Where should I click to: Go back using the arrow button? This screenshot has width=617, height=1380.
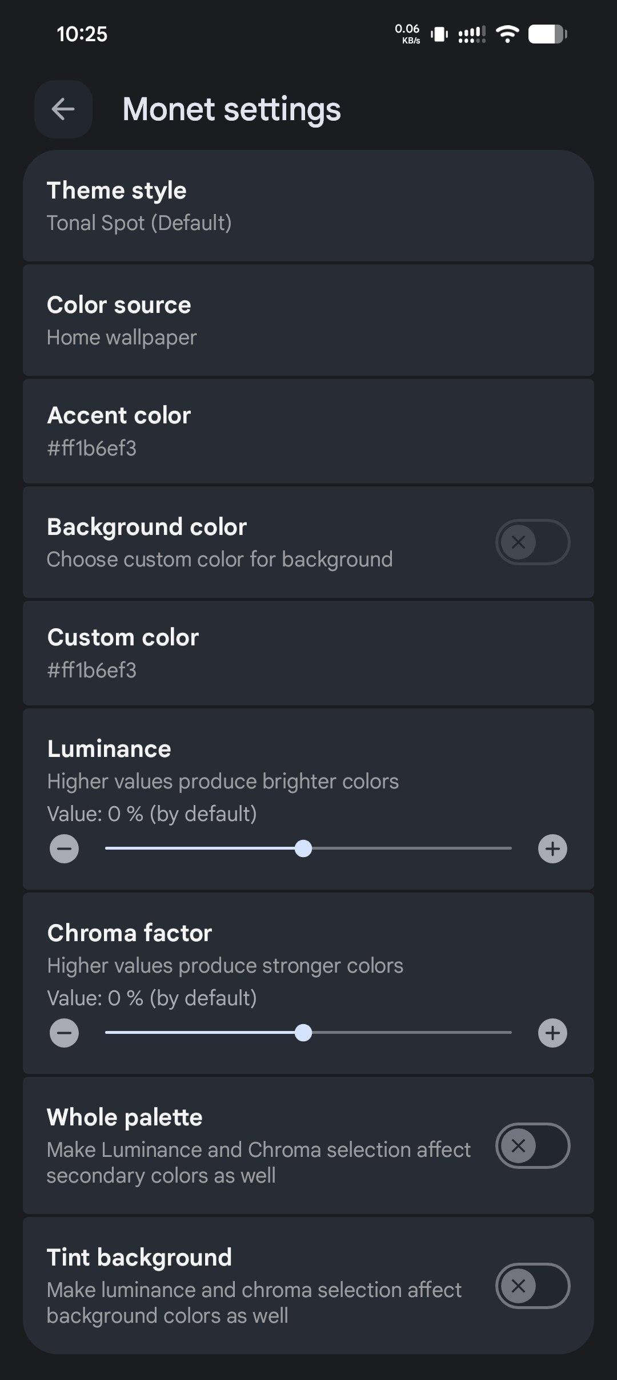click(x=63, y=109)
